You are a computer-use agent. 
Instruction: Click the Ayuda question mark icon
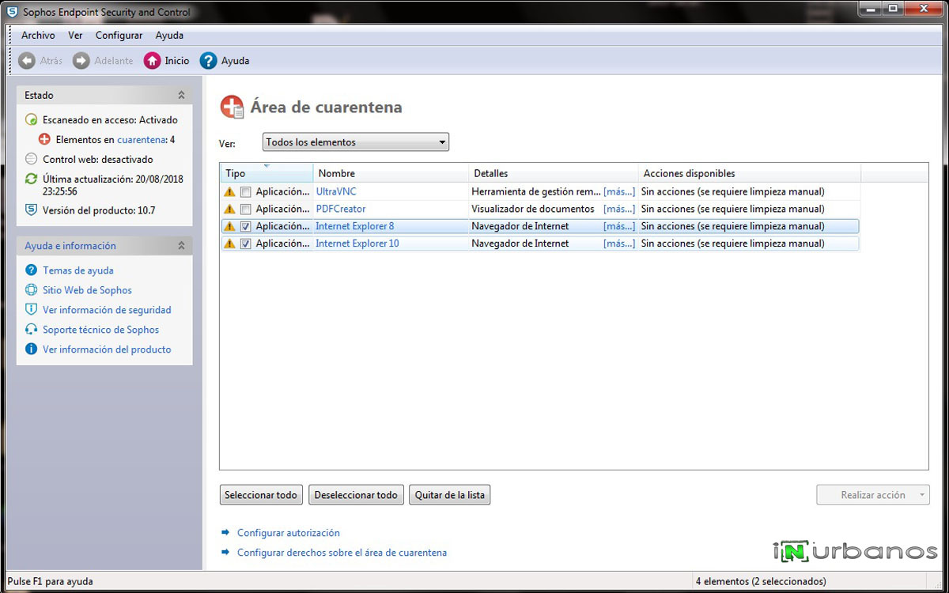(x=207, y=60)
